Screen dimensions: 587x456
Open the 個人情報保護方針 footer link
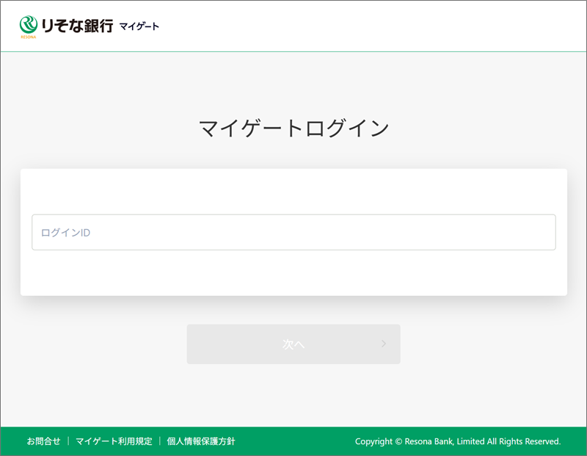tap(201, 441)
